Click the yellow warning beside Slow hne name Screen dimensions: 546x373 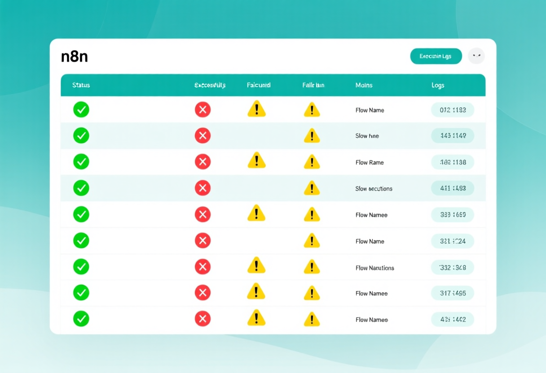[312, 135]
